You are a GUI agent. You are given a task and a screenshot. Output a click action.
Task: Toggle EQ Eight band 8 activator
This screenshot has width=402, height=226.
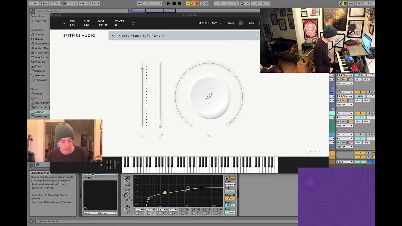coord(217,213)
